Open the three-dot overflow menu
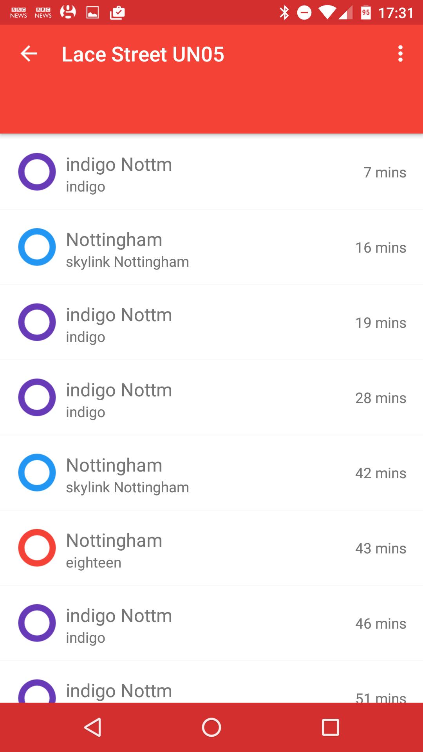This screenshot has height=752, width=423. [x=400, y=54]
